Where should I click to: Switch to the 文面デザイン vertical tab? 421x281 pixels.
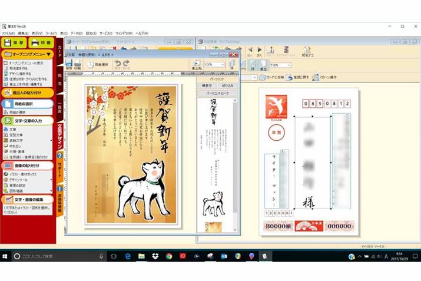click(x=59, y=137)
